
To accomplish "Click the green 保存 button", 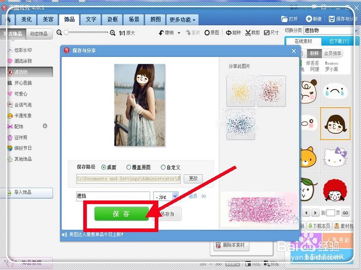I will coord(121,214).
